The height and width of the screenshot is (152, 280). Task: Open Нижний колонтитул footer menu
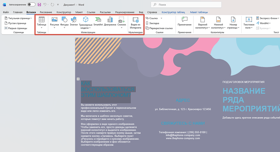click(218, 23)
